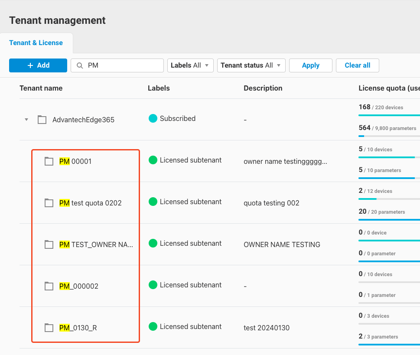Click the folder icon beside AdvantechEdge365
420x355 pixels.
[42, 119]
